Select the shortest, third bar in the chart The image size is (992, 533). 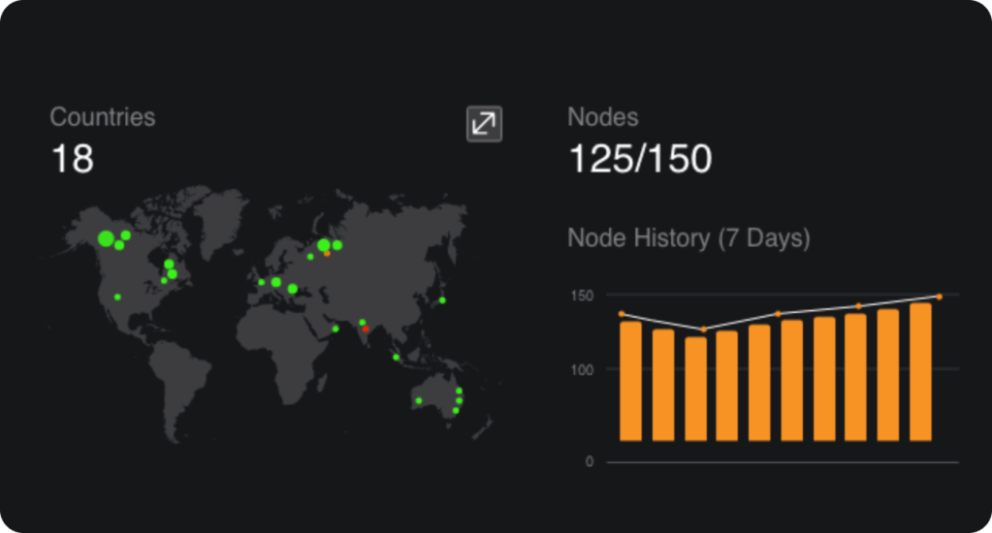click(x=695, y=389)
